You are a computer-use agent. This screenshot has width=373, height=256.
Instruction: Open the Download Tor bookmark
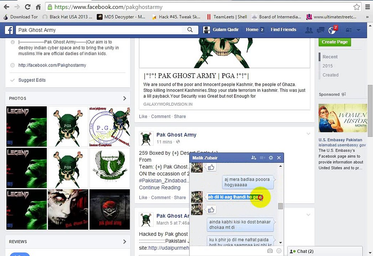pos(21,17)
